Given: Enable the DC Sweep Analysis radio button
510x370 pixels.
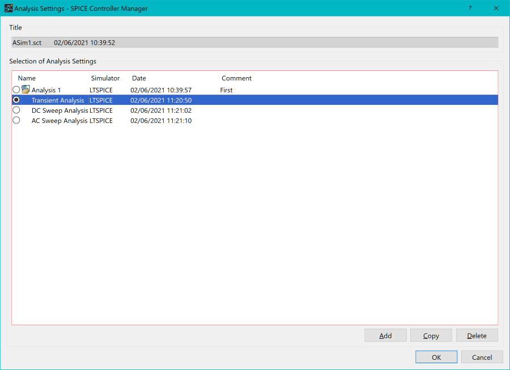Looking at the screenshot, I should pyautogui.click(x=16, y=110).
